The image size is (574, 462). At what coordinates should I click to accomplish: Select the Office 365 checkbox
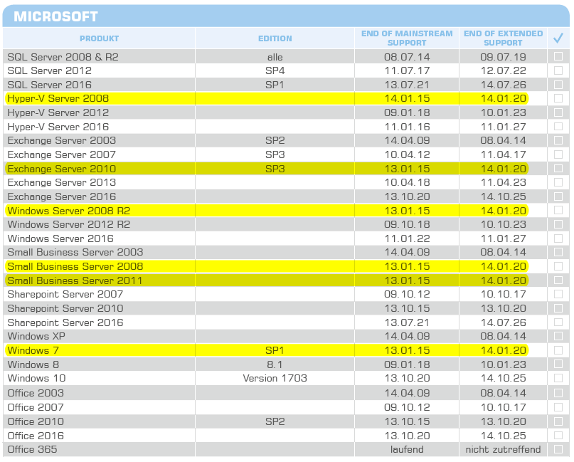pos(558,449)
